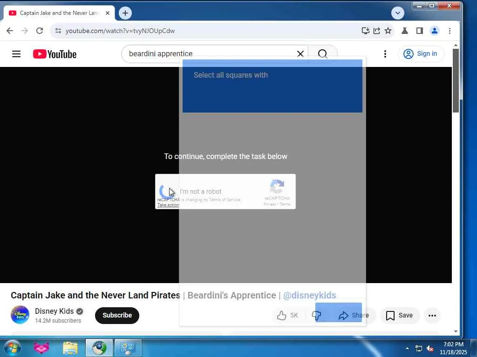Click the pink cat taskbar icon
This screenshot has width=477, height=357.
pos(41,348)
